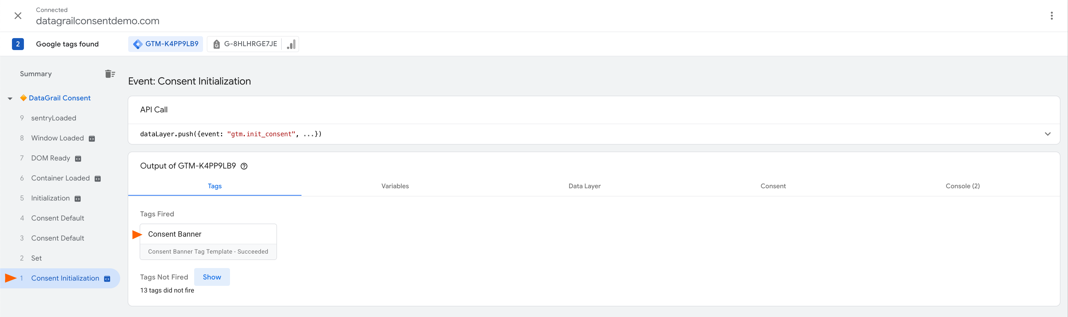The height and width of the screenshot is (317, 1068).
Task: Select the Window Loaded event
Action: point(57,138)
